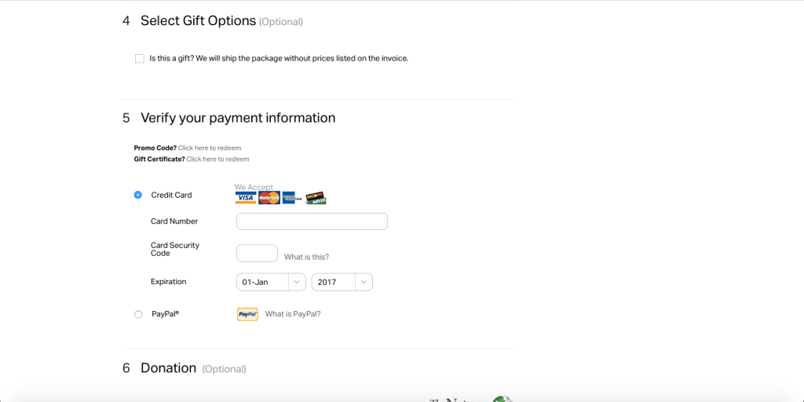Click the yellow PayPal logo badge

point(247,314)
